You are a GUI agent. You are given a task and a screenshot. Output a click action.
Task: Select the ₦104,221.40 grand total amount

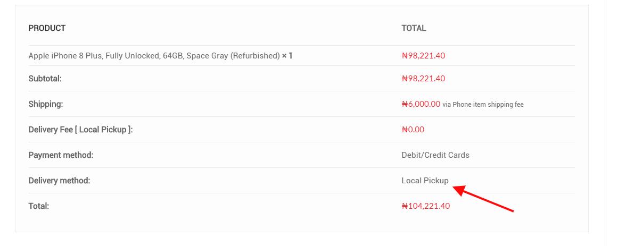pyautogui.click(x=425, y=206)
